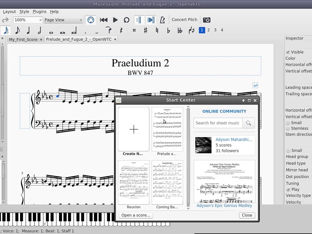This screenshot has height=234, width=312.
Task: Rewind playback to start position
Action: tap(103, 20)
